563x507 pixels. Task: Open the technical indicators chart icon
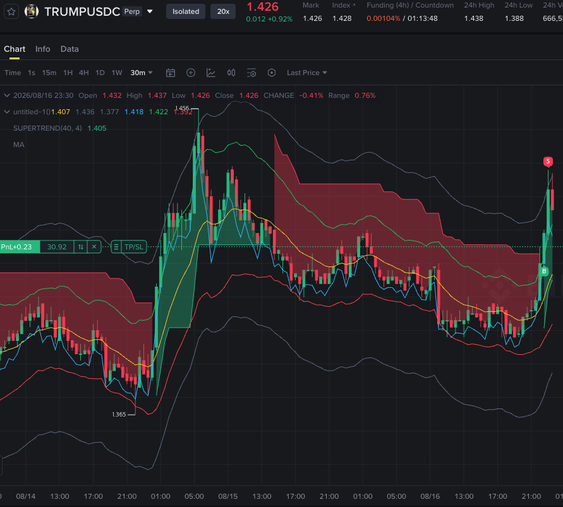[211, 73]
